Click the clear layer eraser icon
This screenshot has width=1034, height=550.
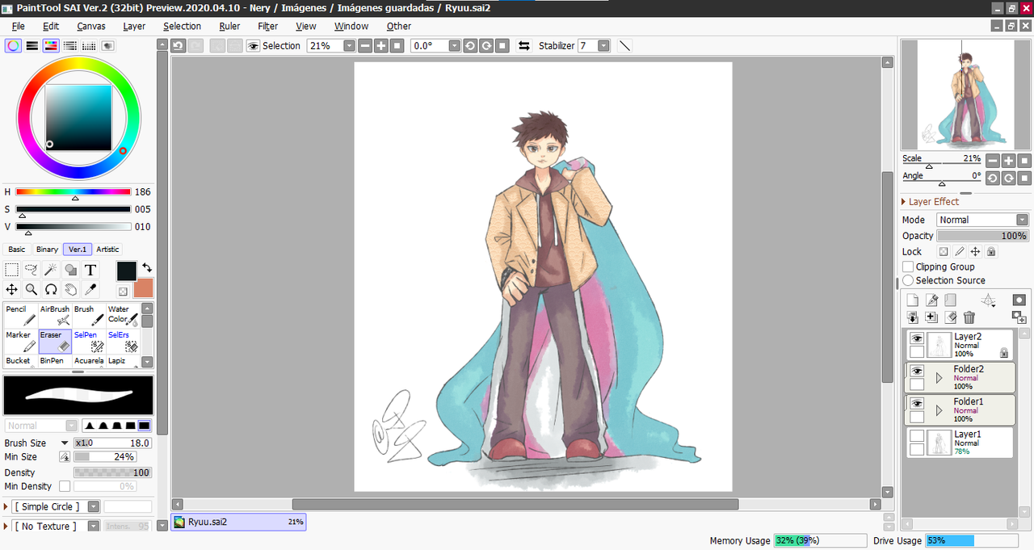(951, 317)
